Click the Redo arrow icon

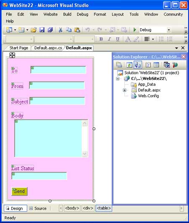click(100, 30)
